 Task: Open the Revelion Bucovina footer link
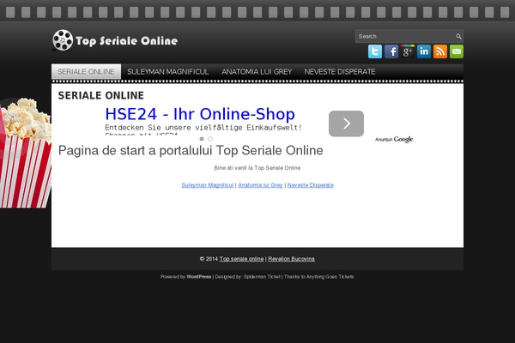(291, 259)
